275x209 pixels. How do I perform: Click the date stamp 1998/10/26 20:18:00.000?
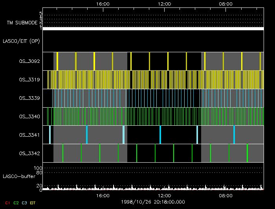point(153,202)
